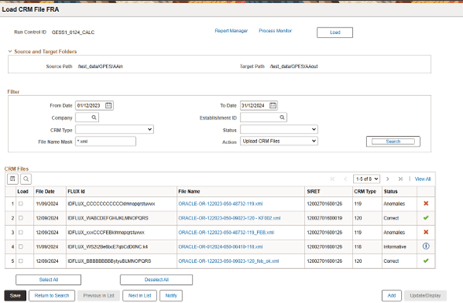The width and height of the screenshot is (463, 303).
Task: Click the Informative status text in row 4
Action: 395,246
